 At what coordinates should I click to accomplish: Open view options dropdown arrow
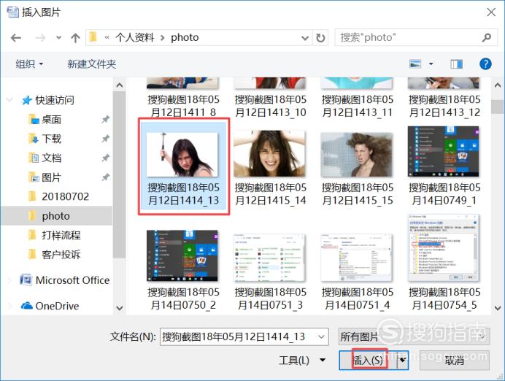pyautogui.click(x=431, y=64)
